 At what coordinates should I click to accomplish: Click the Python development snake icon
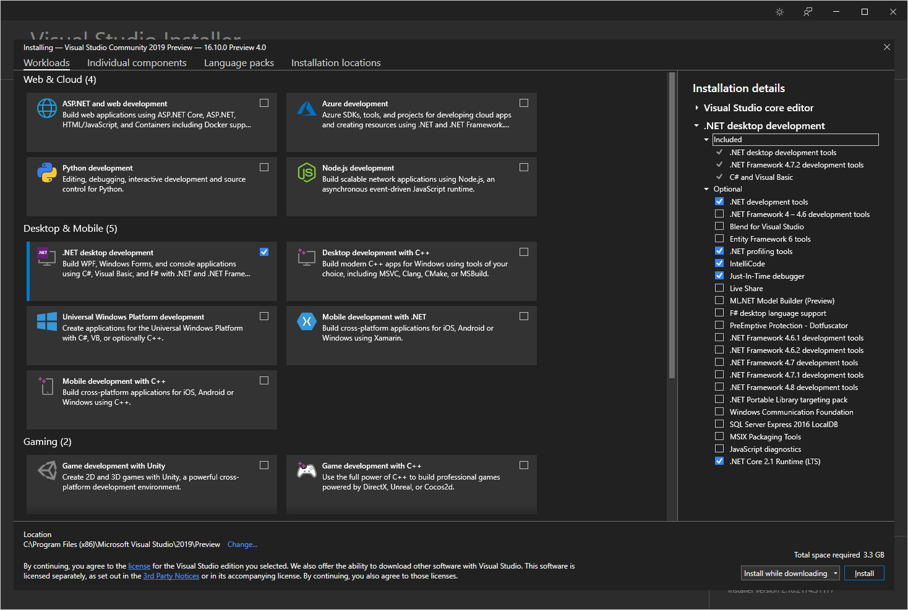[47, 172]
